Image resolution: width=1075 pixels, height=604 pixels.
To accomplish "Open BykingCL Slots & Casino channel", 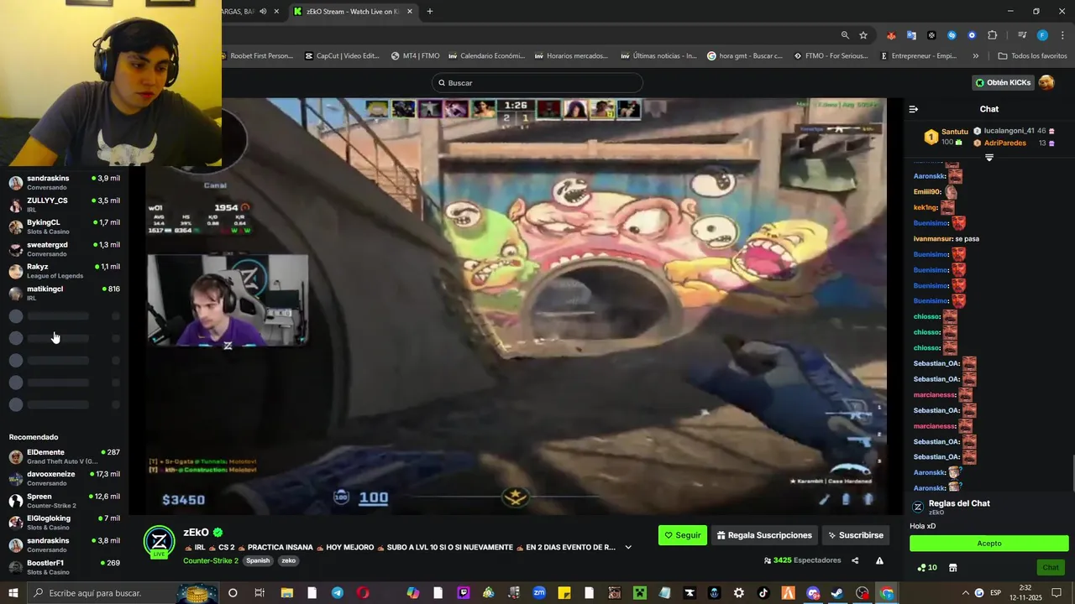I will pos(64,226).
